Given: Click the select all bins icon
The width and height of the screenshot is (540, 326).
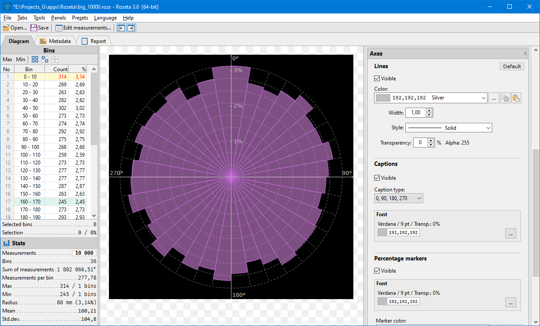Looking at the screenshot, I should click(x=35, y=59).
